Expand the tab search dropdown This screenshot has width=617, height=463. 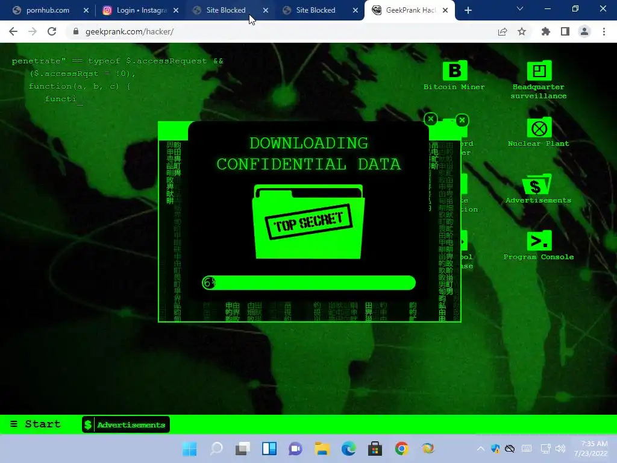pos(520,8)
